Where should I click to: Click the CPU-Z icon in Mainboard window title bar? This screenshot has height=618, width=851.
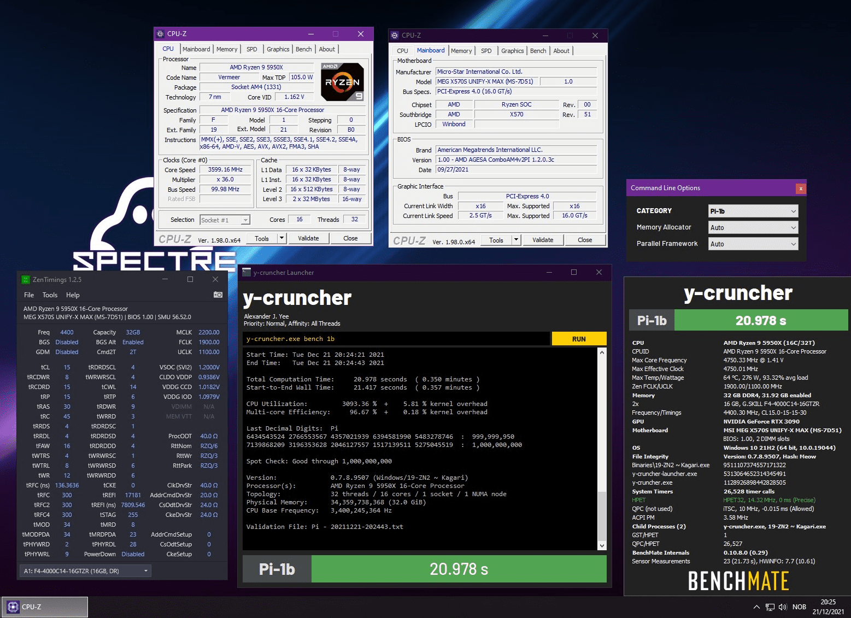click(395, 36)
